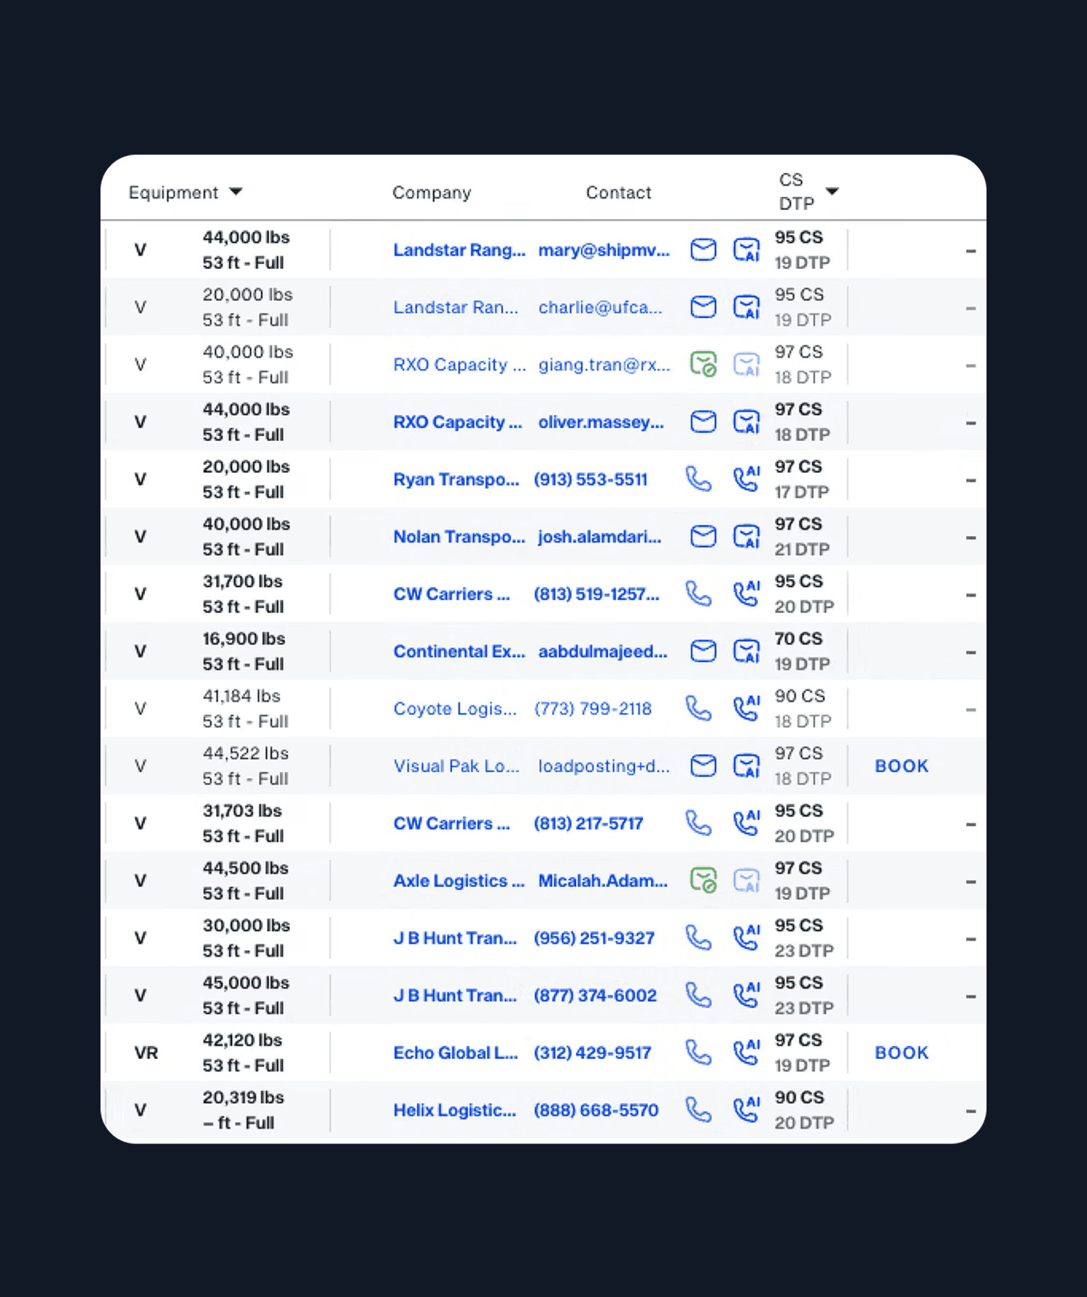This screenshot has width=1087, height=1297.
Task: Click phone icon for (956) 251-9327
Action: tap(698, 938)
